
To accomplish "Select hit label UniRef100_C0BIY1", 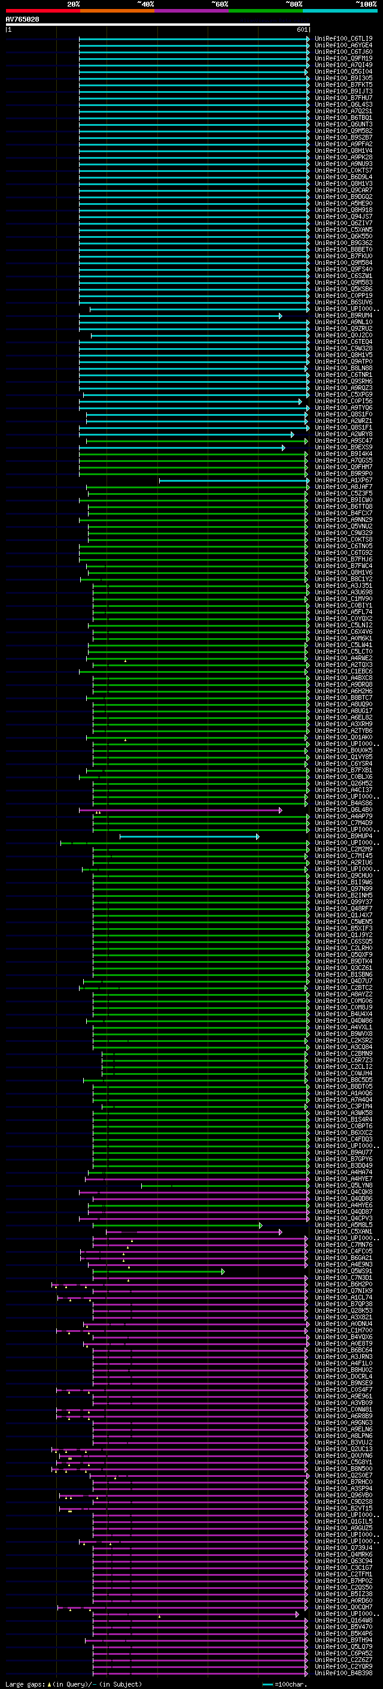I will (343, 606).
